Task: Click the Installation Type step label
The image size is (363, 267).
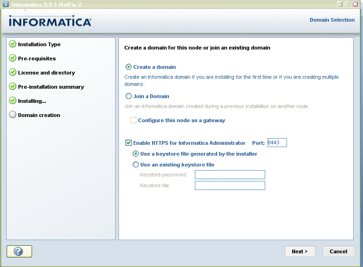Action: coord(39,44)
